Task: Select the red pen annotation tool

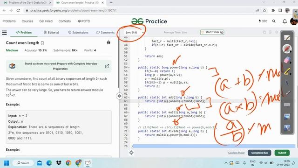Action: [287, 49]
